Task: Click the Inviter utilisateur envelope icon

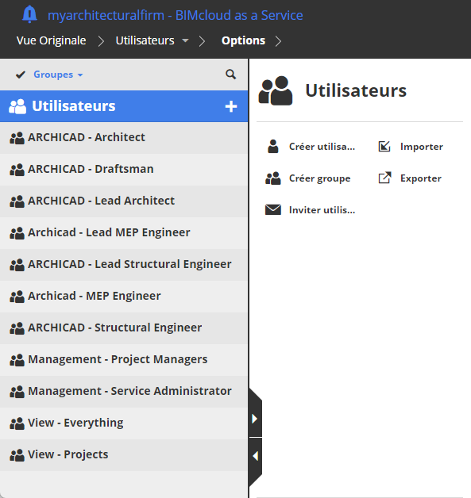Action: [273, 209]
